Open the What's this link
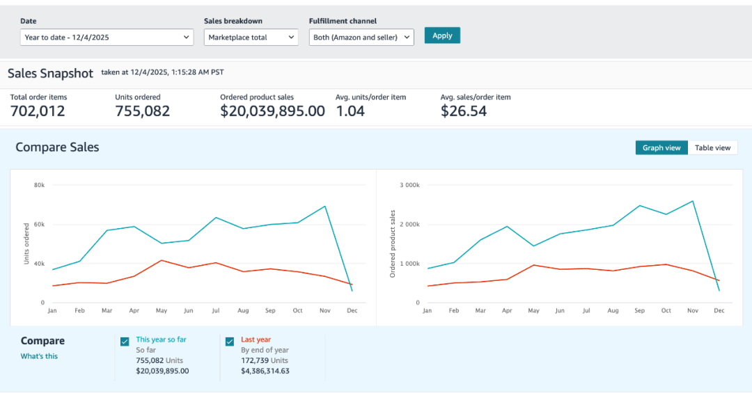The image size is (752, 393). [x=39, y=356]
